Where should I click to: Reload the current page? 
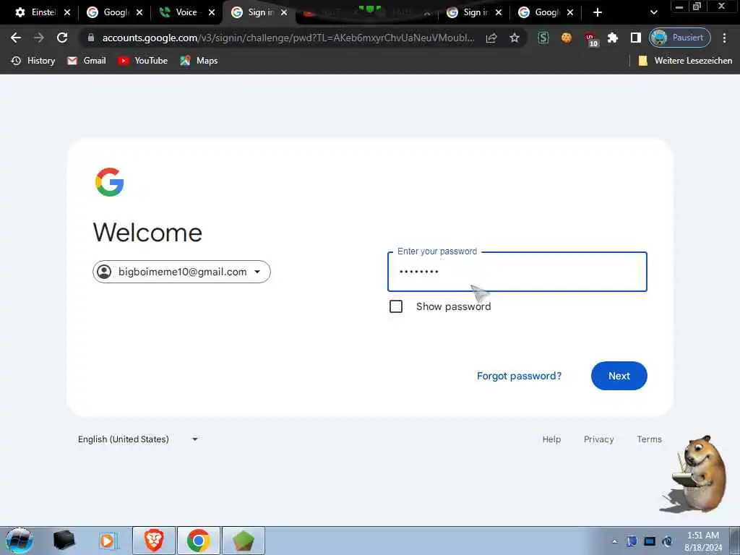tap(62, 38)
